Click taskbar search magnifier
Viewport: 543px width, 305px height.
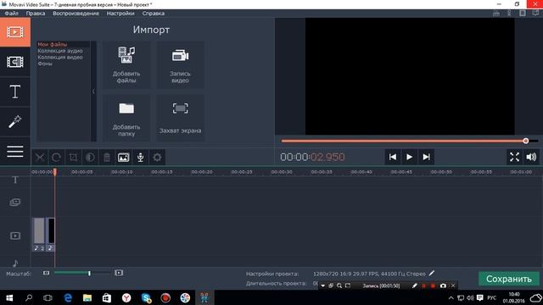point(29,297)
